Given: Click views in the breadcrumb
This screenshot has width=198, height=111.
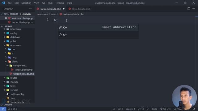Looking at the screenshot, I should [x=54, y=14].
